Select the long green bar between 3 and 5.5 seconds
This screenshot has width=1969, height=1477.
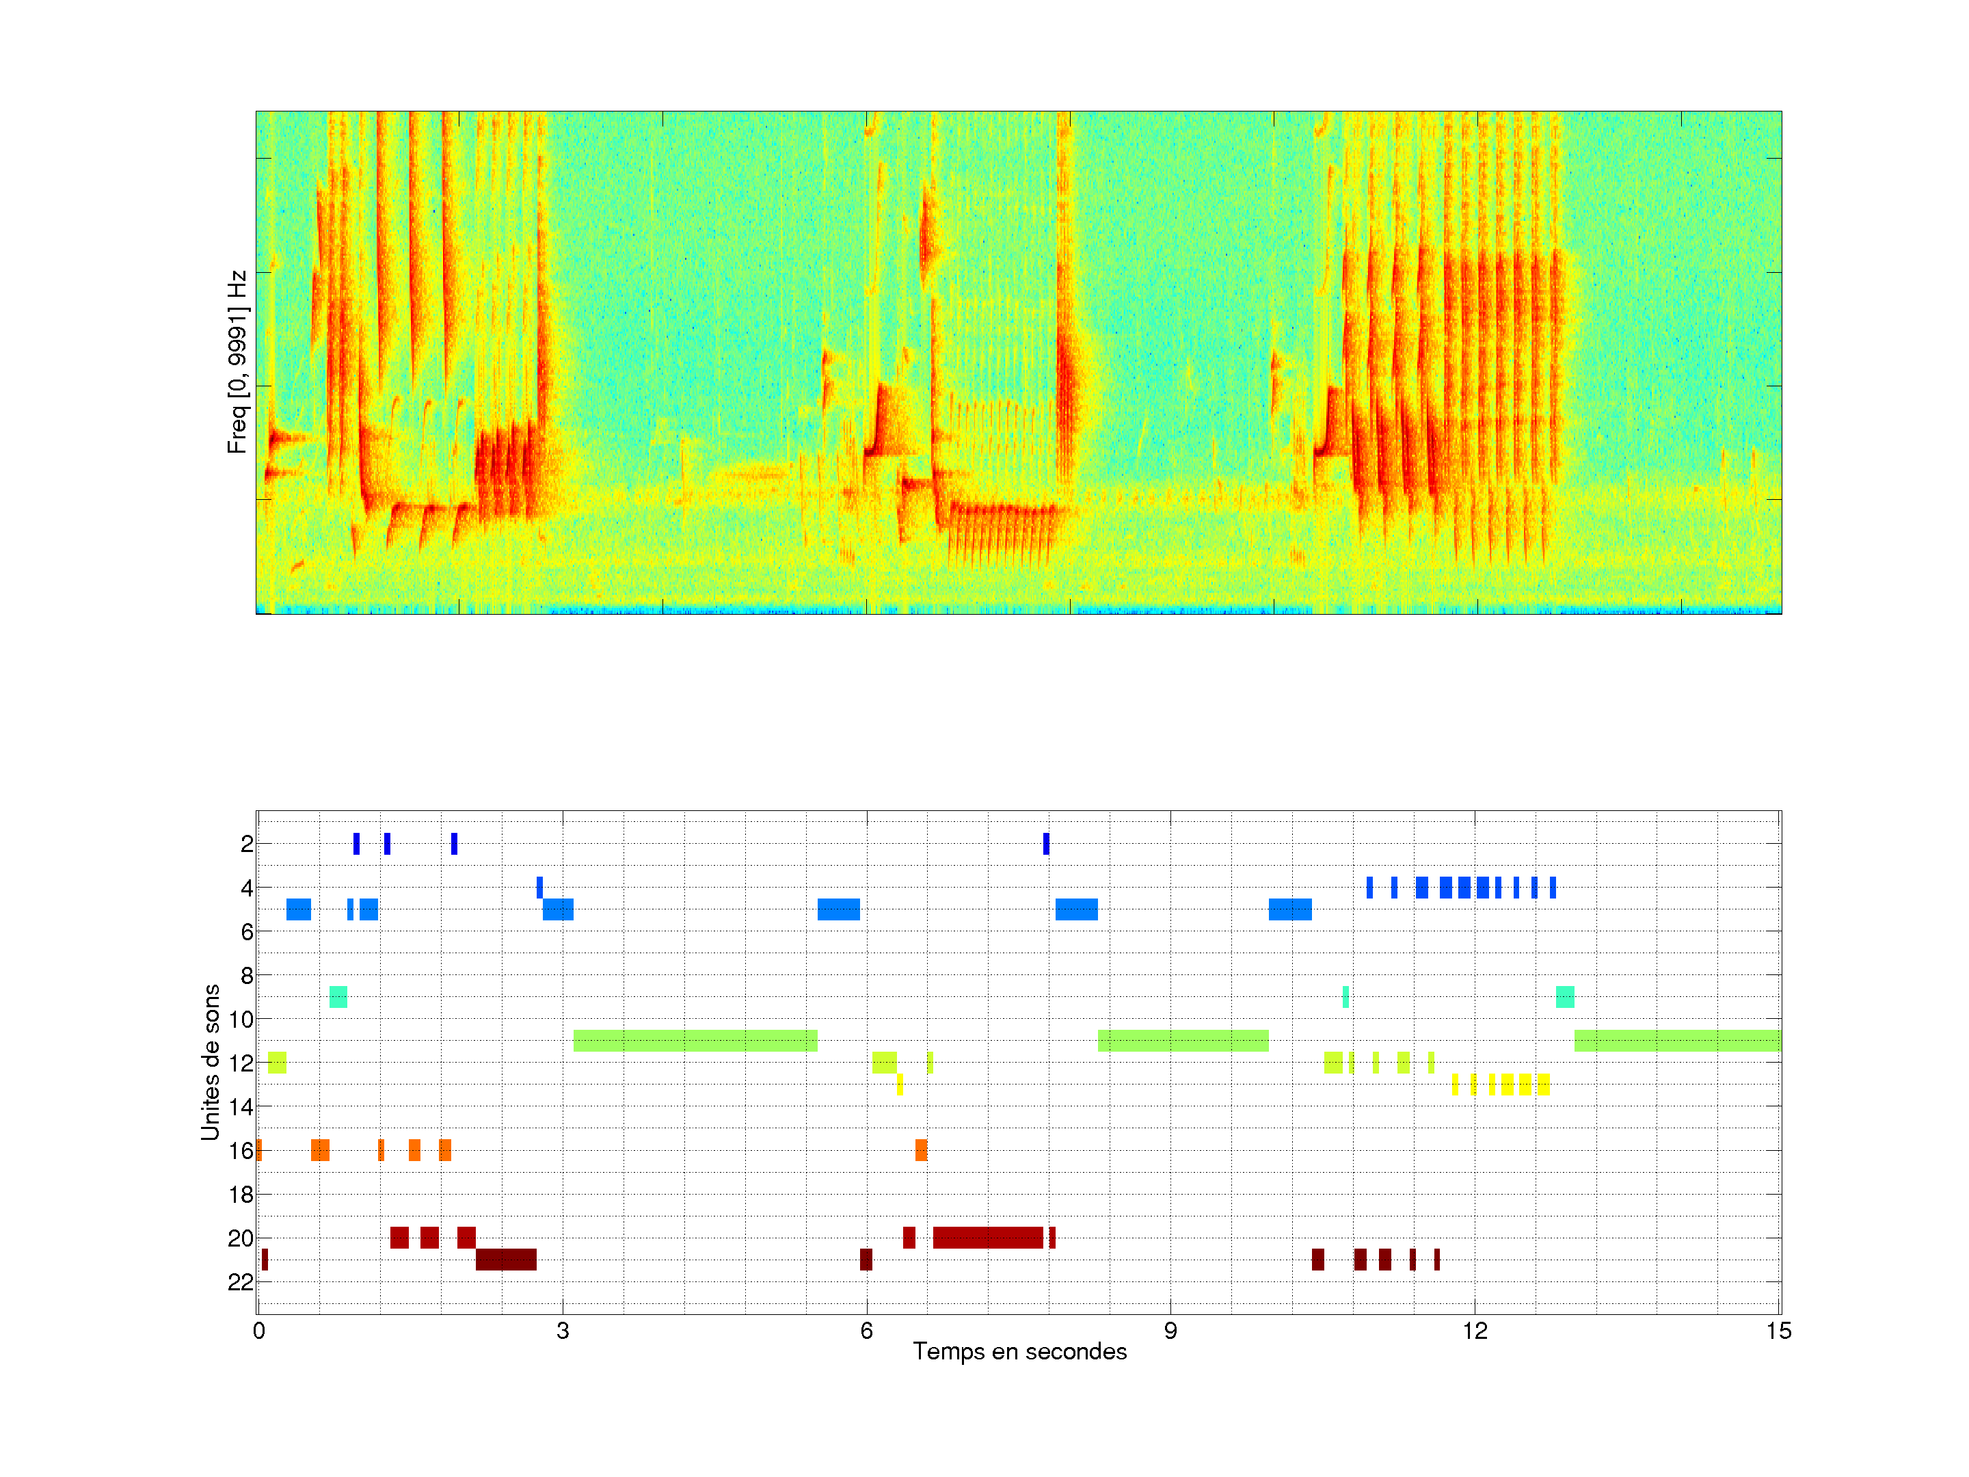coord(695,1040)
